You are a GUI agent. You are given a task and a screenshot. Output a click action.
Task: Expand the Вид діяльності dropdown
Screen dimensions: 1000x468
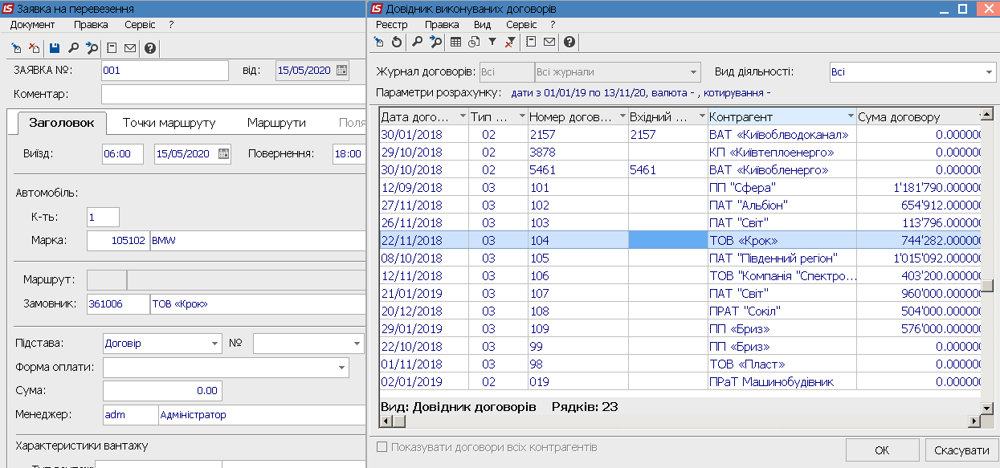pyautogui.click(x=988, y=72)
